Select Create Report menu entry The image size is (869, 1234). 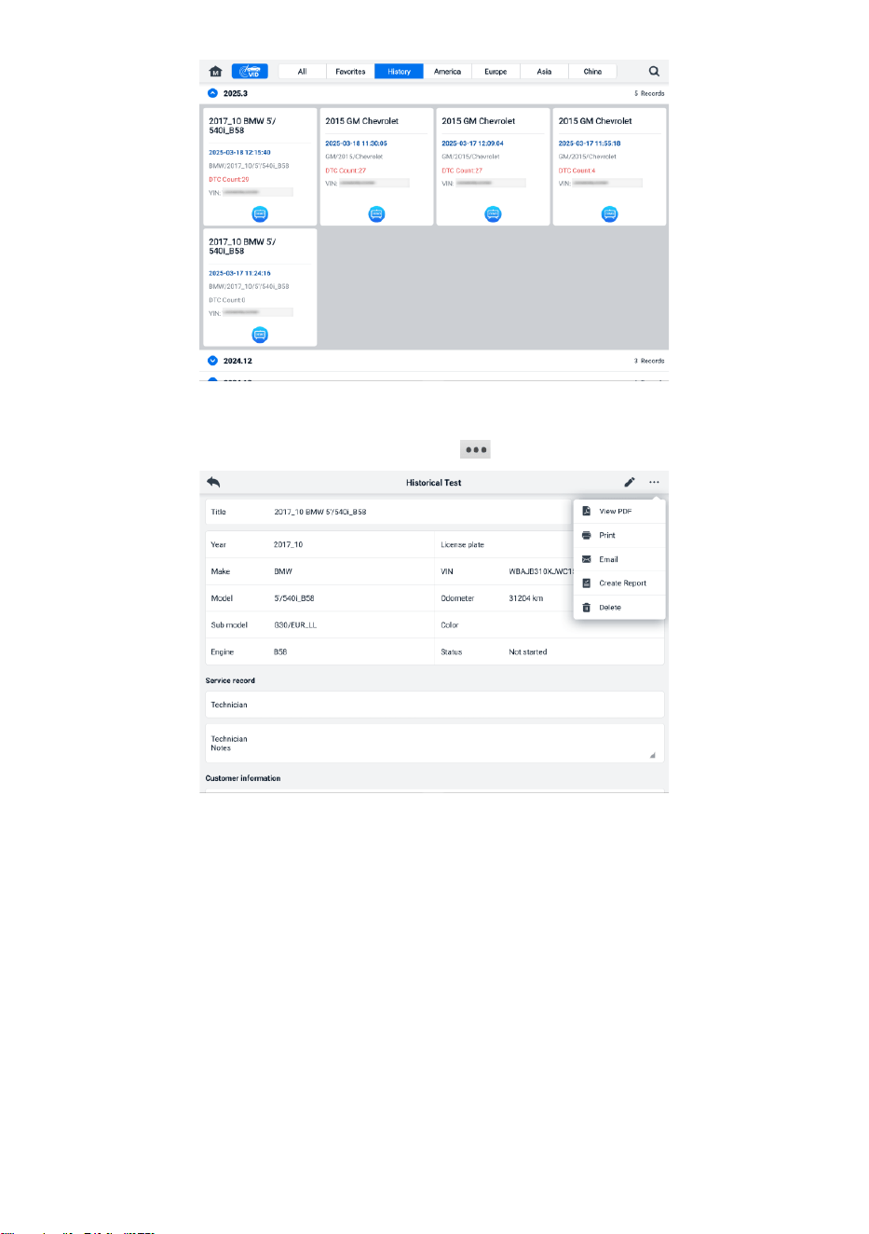point(619,583)
